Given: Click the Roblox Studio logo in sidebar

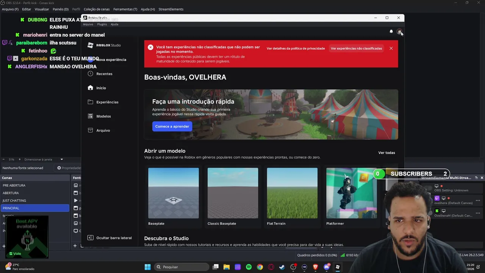Looking at the screenshot, I should click(x=104, y=45).
